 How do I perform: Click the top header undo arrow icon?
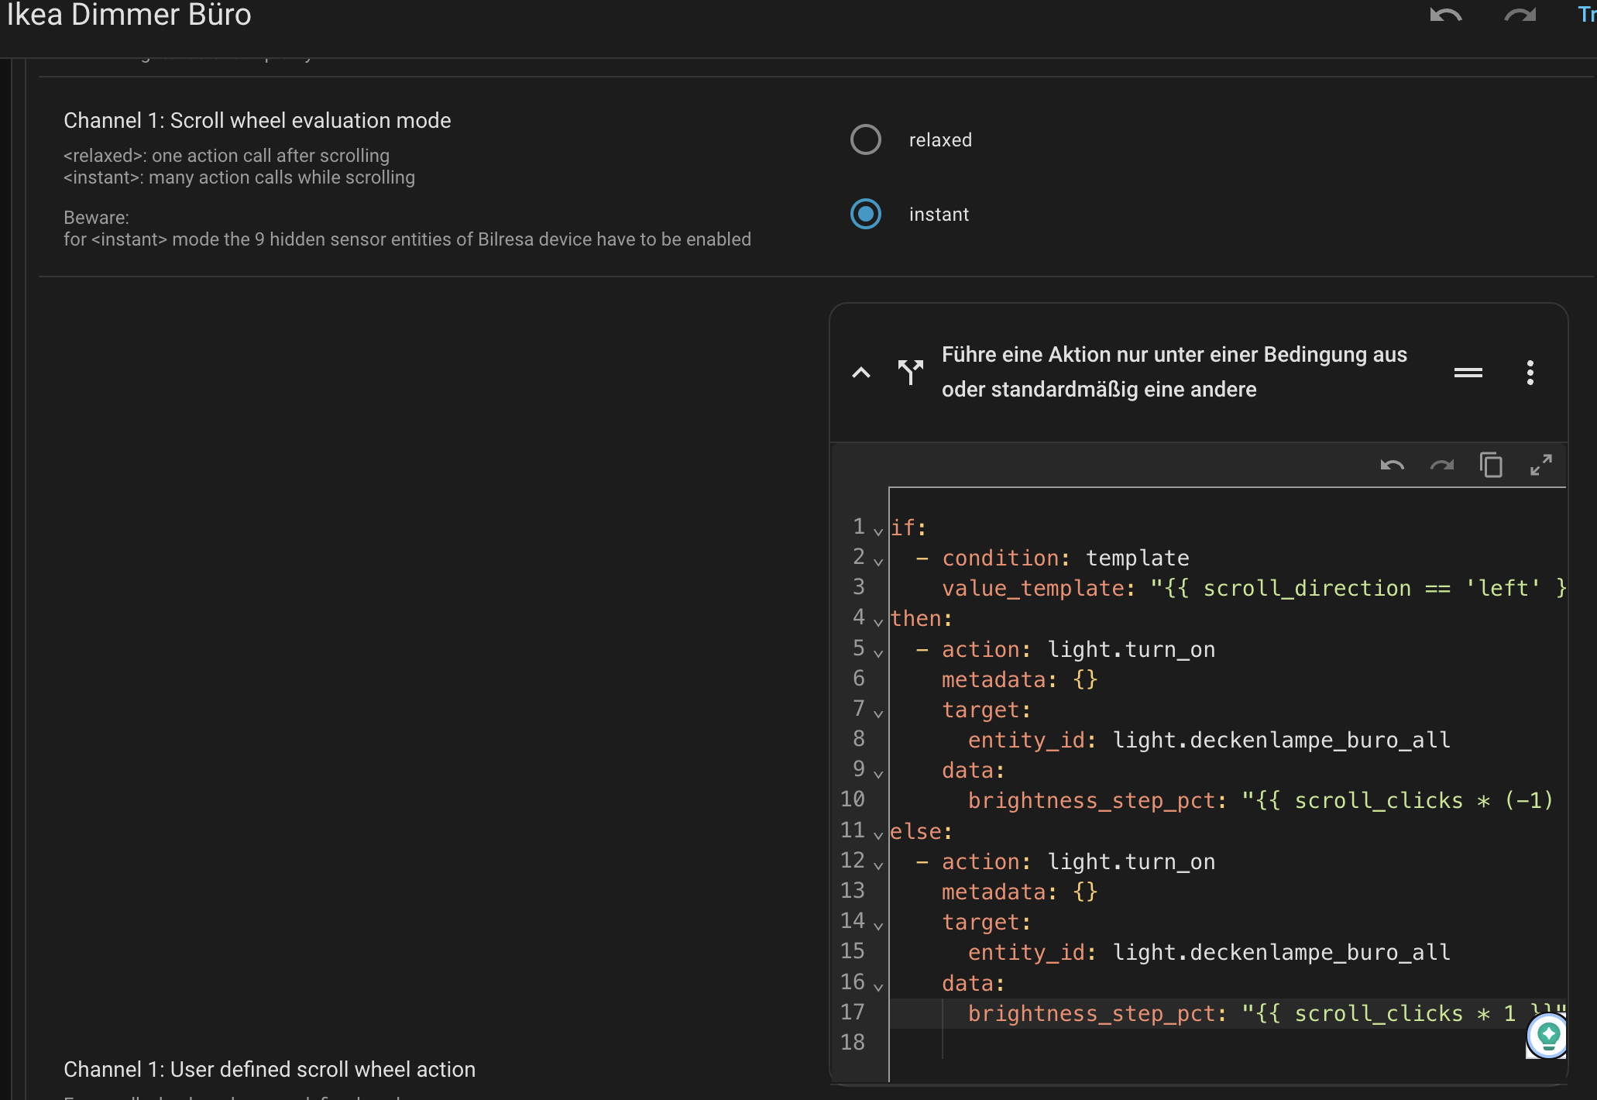click(x=1445, y=15)
